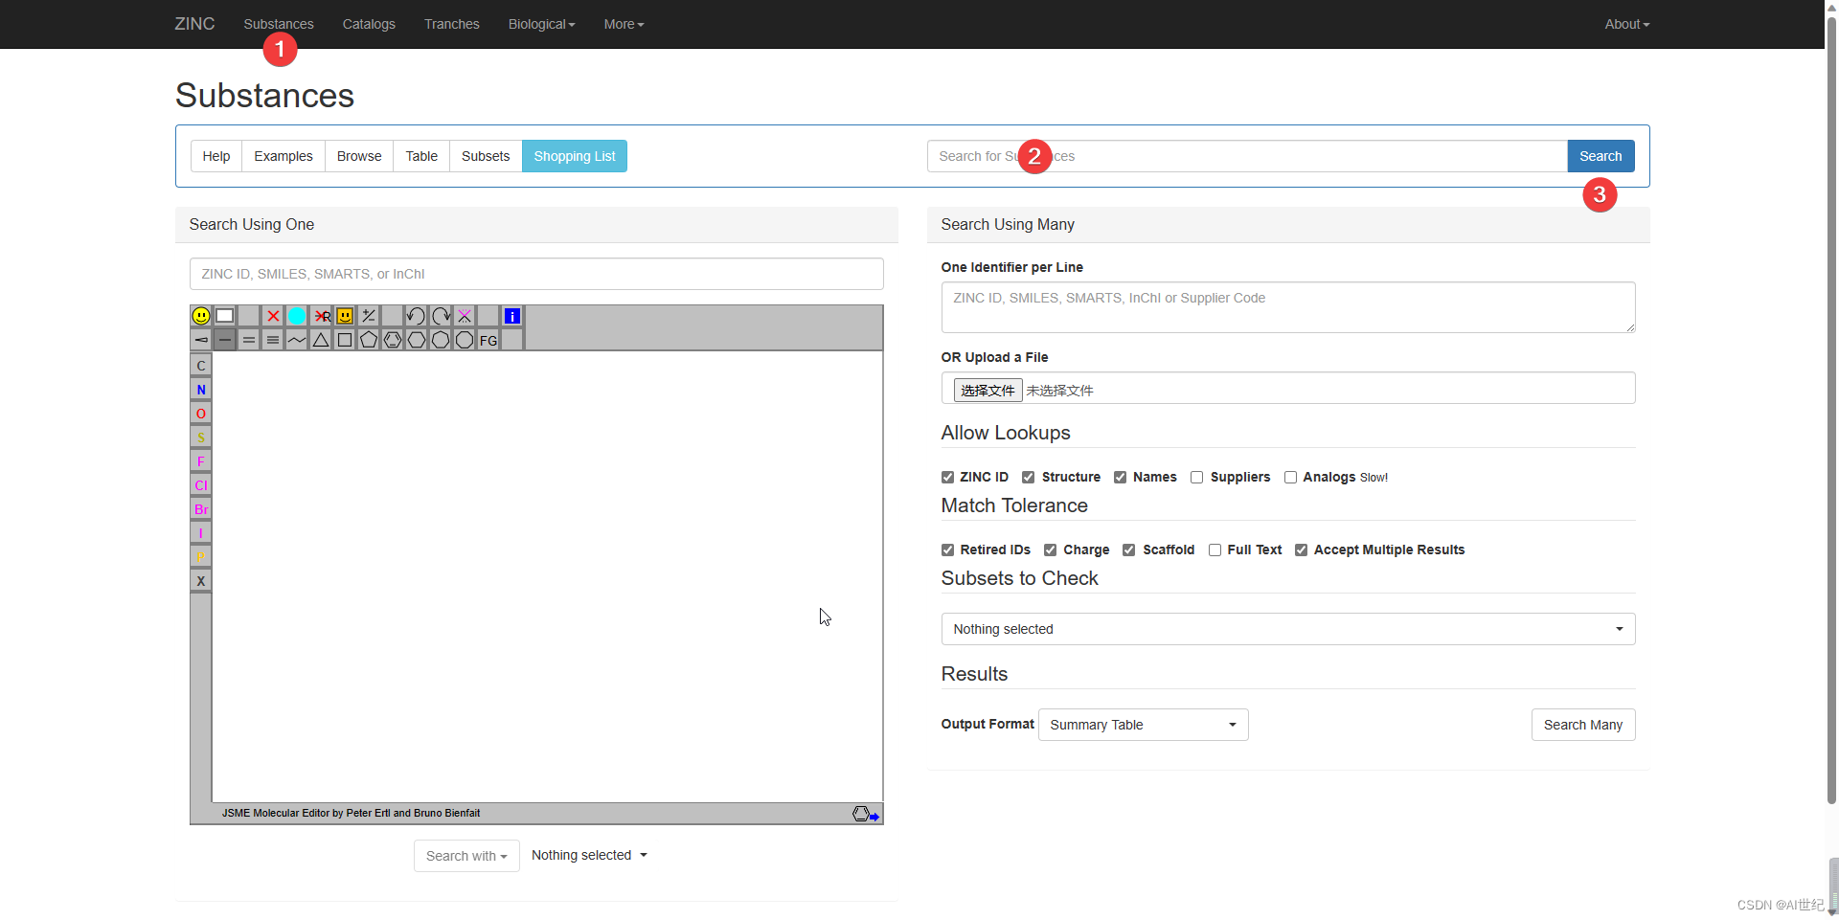Select the Oxygen atom button
This screenshot has height=920, width=1839.
201,414
